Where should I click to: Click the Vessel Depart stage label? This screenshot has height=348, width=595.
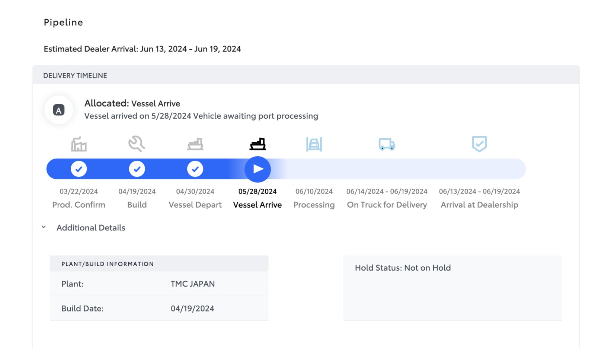pos(195,205)
